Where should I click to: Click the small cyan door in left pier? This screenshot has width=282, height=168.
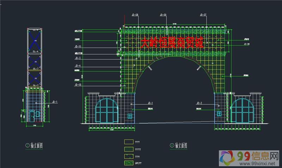point(130,115)
